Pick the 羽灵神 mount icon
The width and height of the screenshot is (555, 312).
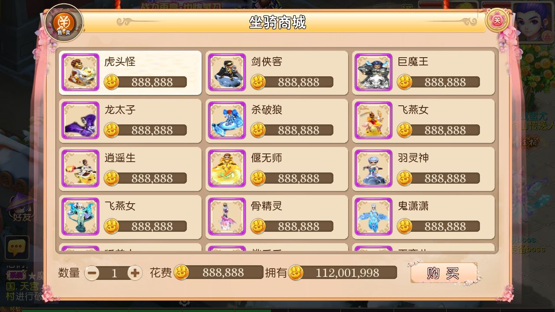(x=374, y=169)
